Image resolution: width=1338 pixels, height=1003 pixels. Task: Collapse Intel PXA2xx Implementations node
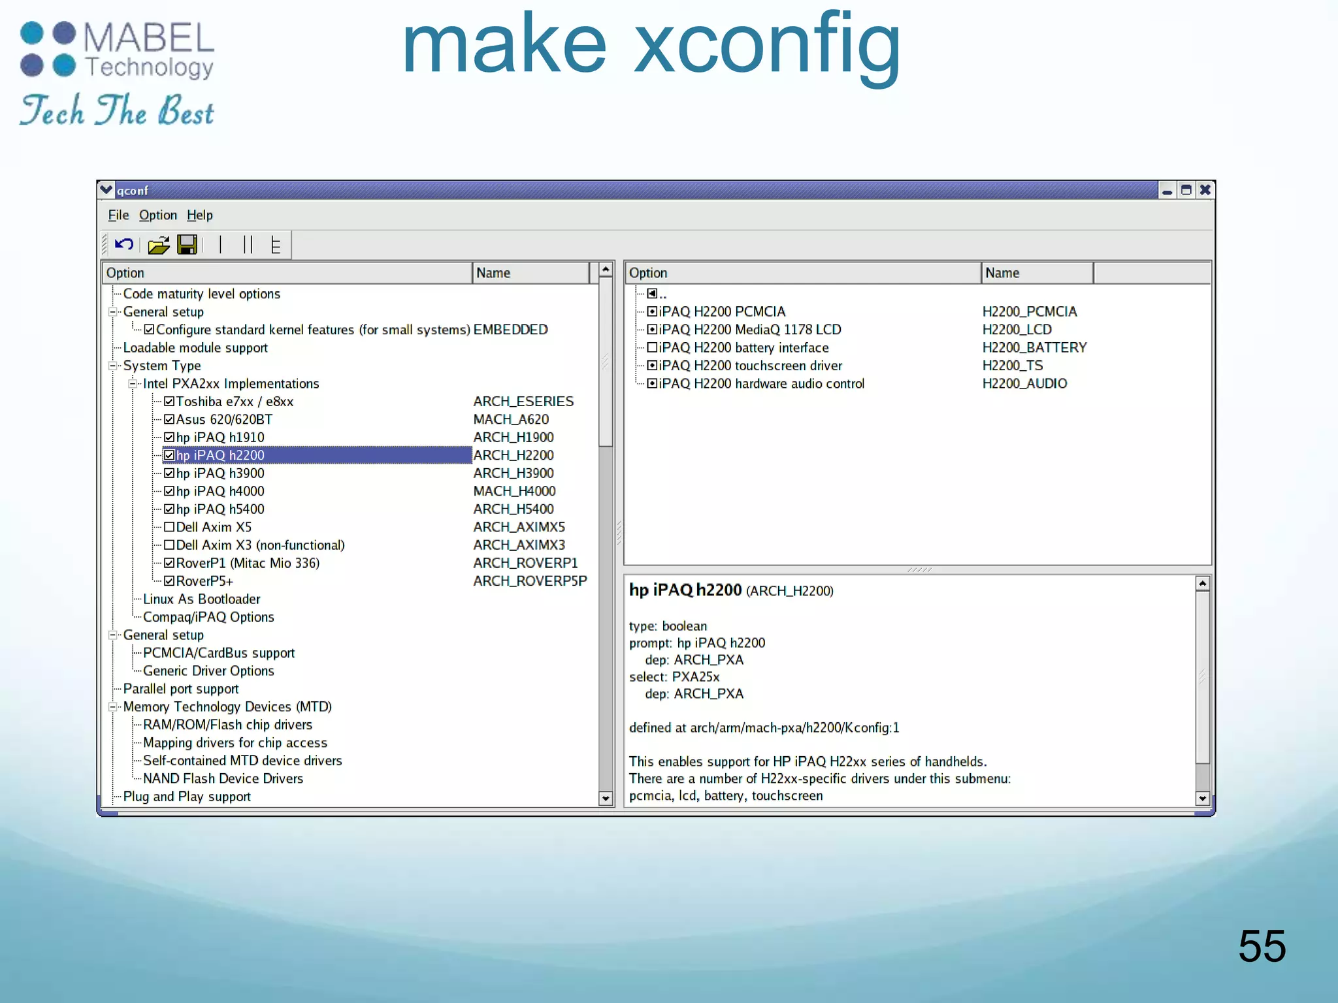[133, 384]
